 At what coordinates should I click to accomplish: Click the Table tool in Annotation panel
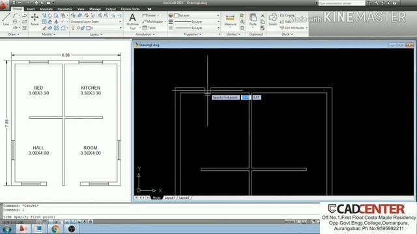click(x=149, y=27)
